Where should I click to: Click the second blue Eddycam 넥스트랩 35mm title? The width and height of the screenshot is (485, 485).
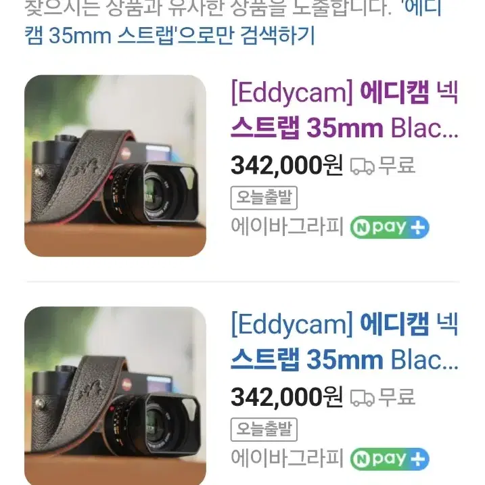point(344,342)
